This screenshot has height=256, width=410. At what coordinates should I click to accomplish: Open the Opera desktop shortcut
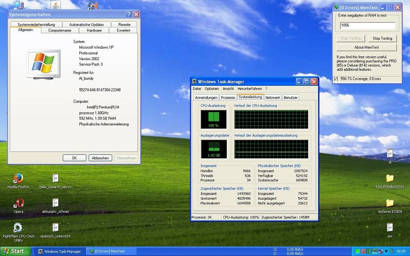18,203
